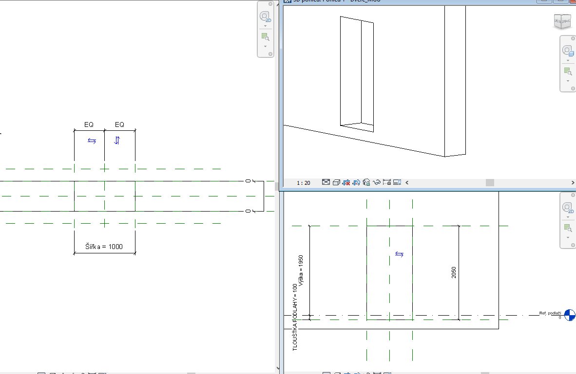Expand steering wheel dropdown in elevation view
The width and height of the screenshot is (576, 374).
pyautogui.click(x=568, y=217)
